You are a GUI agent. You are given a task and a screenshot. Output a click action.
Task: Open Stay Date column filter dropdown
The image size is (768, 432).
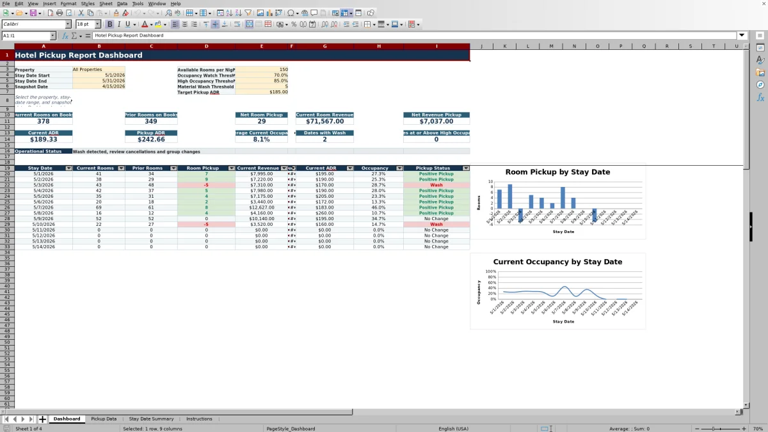pyautogui.click(x=68, y=168)
